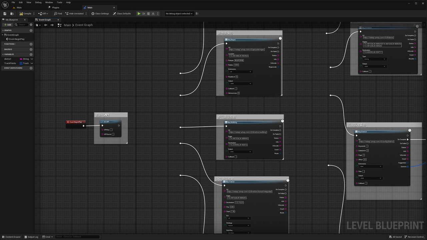Toggle Hide Unrelated nodes
The width and height of the screenshot is (427, 240).
coord(74,14)
